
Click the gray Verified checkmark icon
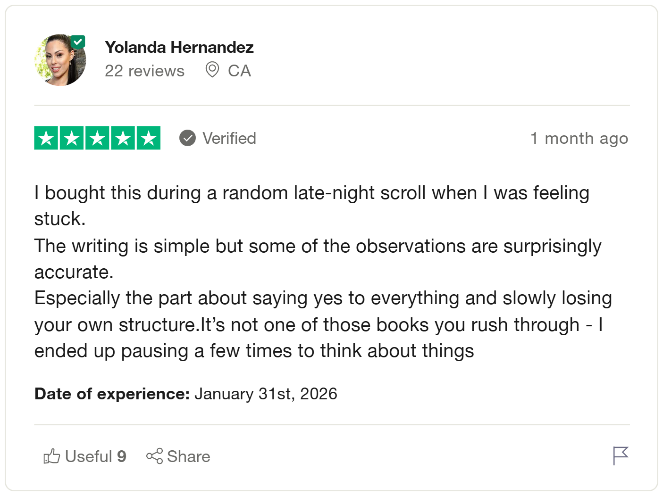(x=187, y=138)
